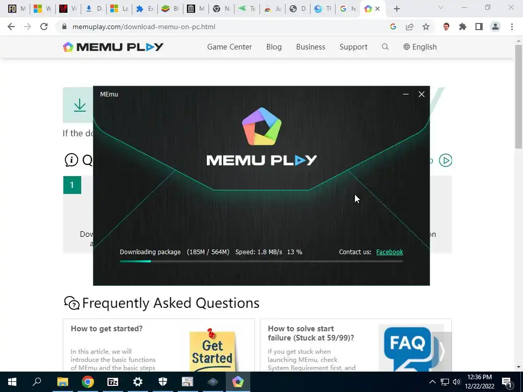Share this page using share icon
Screen dimensions: 523x392
pos(410,27)
